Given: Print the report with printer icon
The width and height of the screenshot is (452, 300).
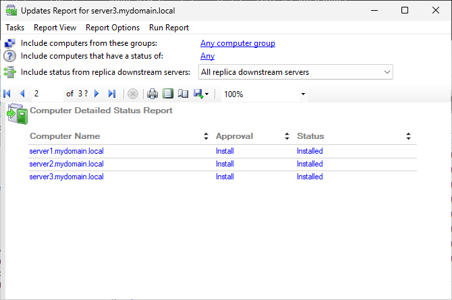Looking at the screenshot, I should [152, 94].
